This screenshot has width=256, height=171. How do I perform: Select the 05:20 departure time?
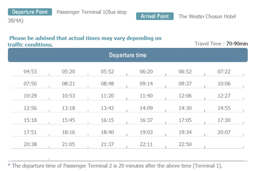point(69,71)
